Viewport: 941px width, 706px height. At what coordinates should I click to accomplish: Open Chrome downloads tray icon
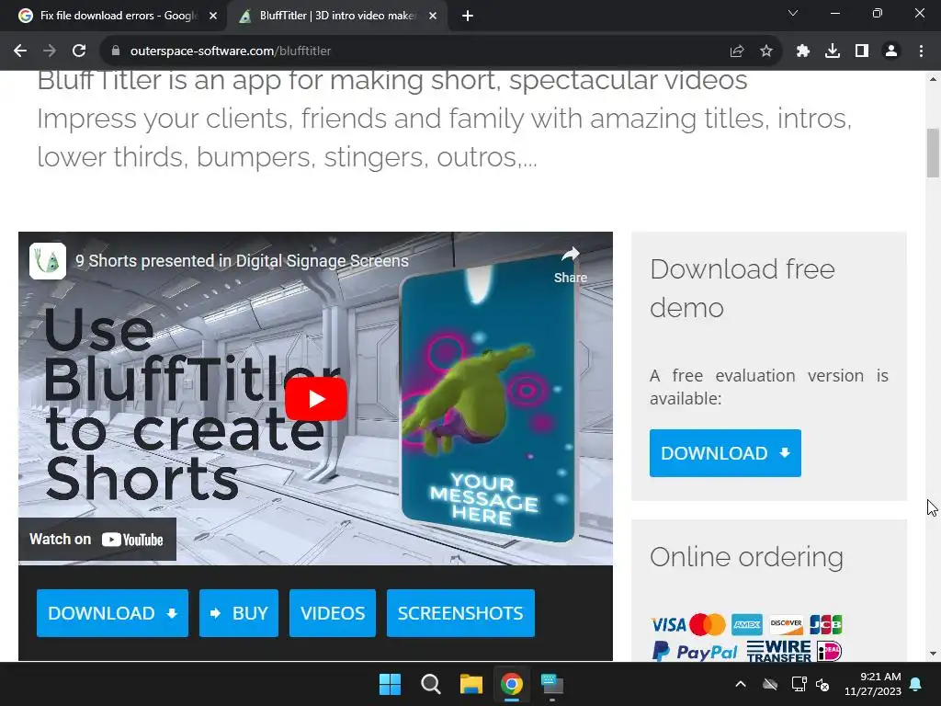click(x=833, y=51)
